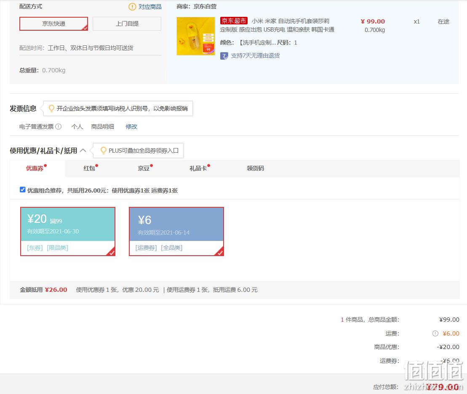Click the x1 quantity text

coord(416,21)
